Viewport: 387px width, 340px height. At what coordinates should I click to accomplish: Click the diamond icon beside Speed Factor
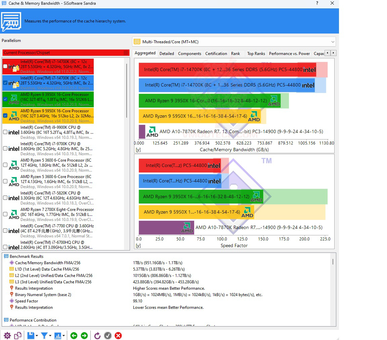(x=12, y=301)
